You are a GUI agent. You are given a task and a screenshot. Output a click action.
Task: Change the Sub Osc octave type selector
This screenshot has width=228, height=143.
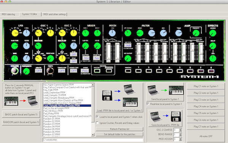[x=86, y=58]
